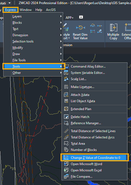Click the Make Linetype icon
Screen dimensions: 131x185
point(66,87)
